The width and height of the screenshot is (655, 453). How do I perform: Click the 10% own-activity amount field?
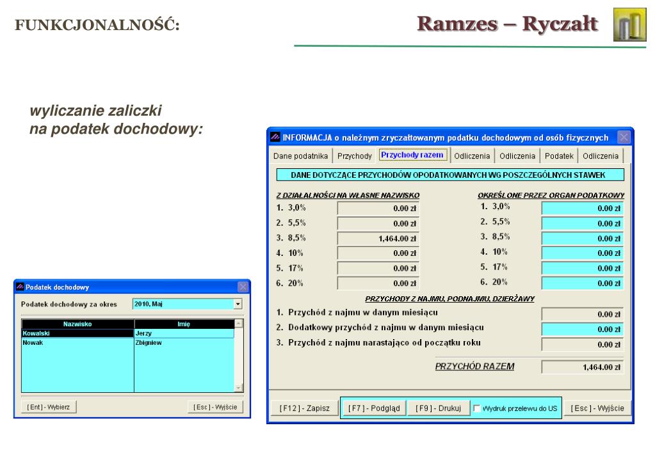coord(378,253)
